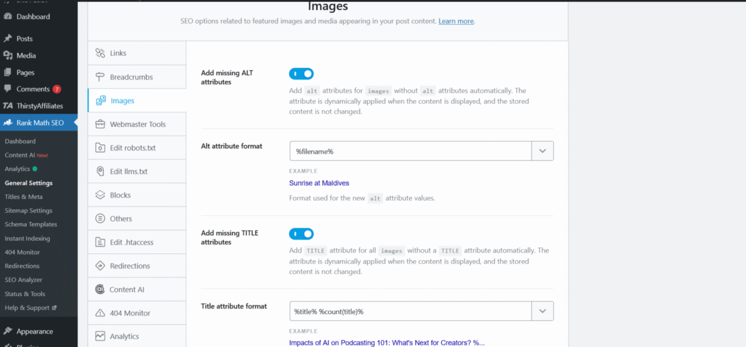Open Rank Math SEO menu in admin sidebar
746x347 pixels.
pyautogui.click(x=40, y=123)
